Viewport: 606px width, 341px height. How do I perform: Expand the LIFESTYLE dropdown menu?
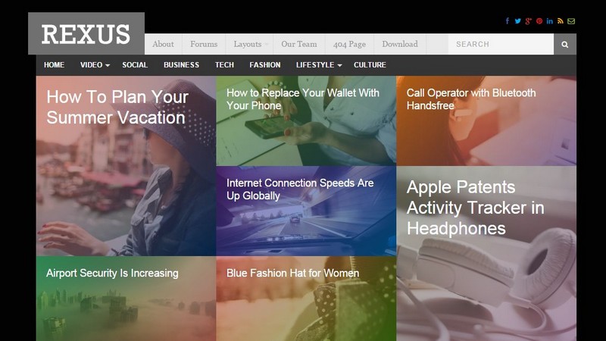[319, 65]
